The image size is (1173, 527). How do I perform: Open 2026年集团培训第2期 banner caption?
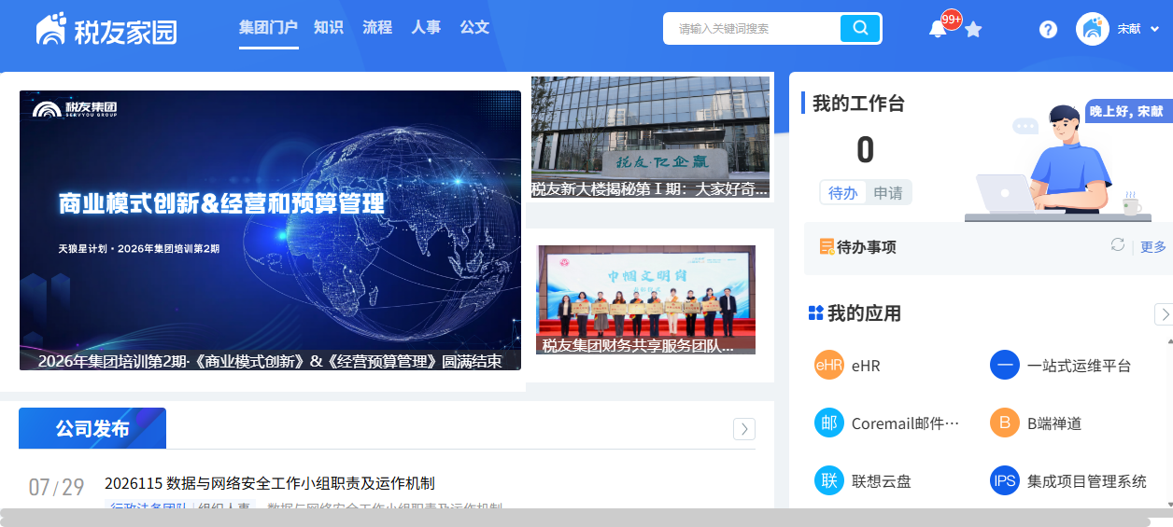[270, 361]
